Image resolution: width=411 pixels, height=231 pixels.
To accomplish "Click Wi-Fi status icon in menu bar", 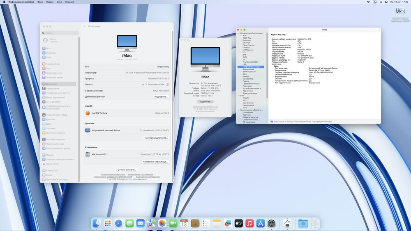I will coord(368,2).
